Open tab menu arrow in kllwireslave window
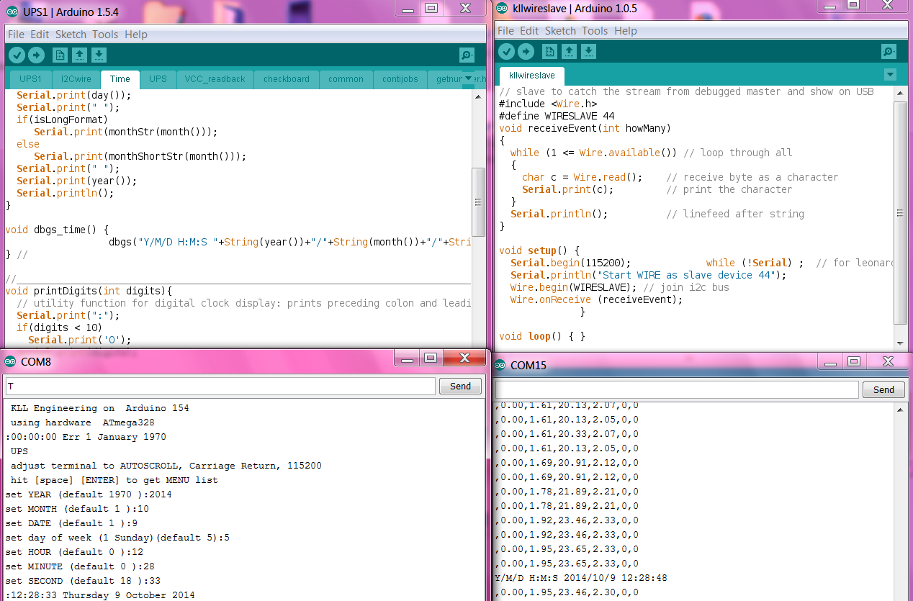This screenshot has width=913, height=601. tap(890, 75)
